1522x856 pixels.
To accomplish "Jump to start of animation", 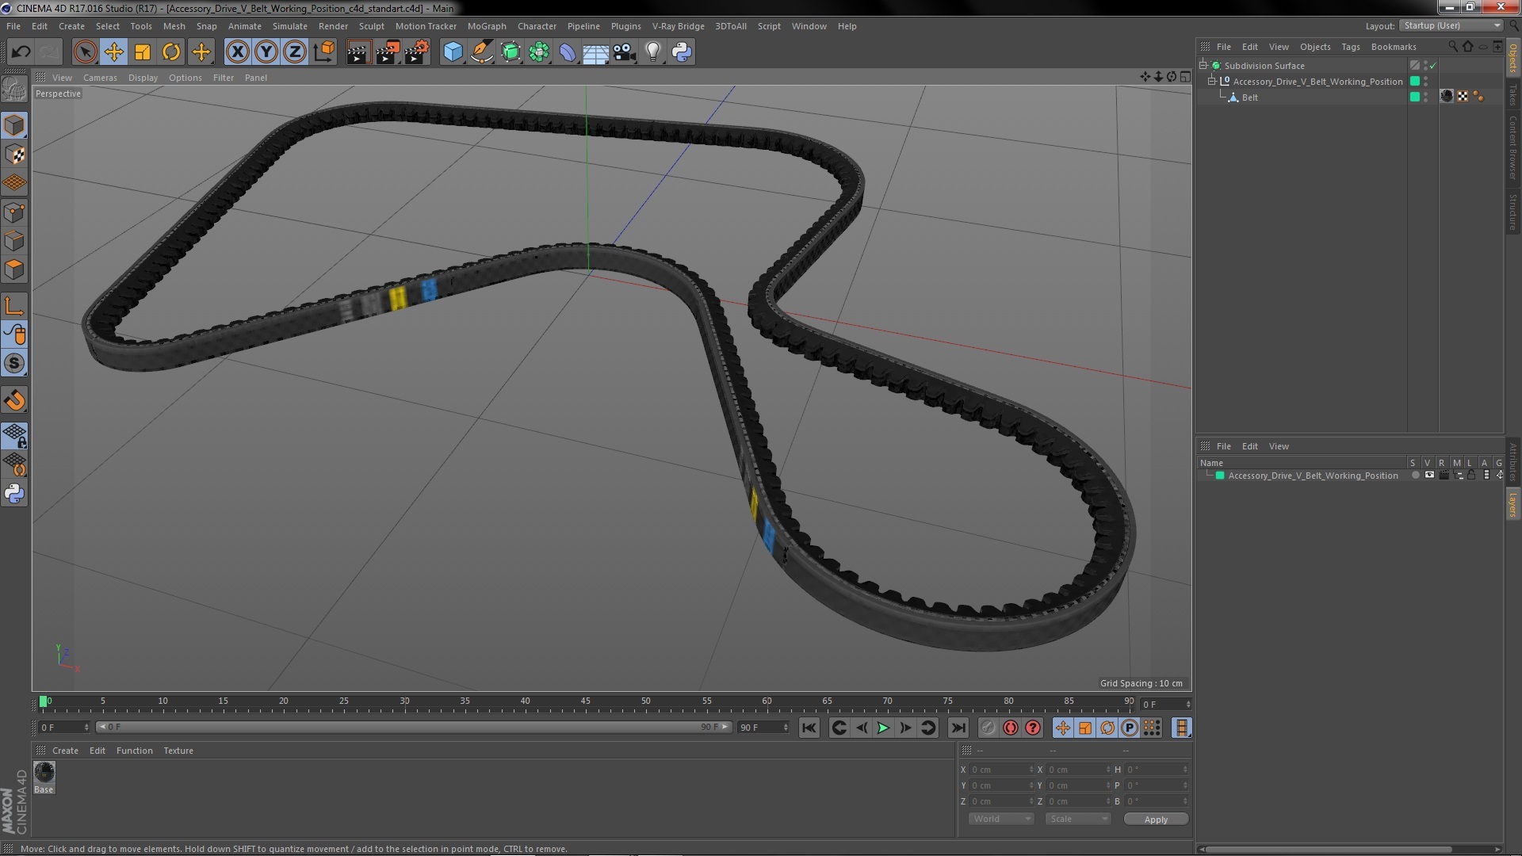I will tap(809, 728).
